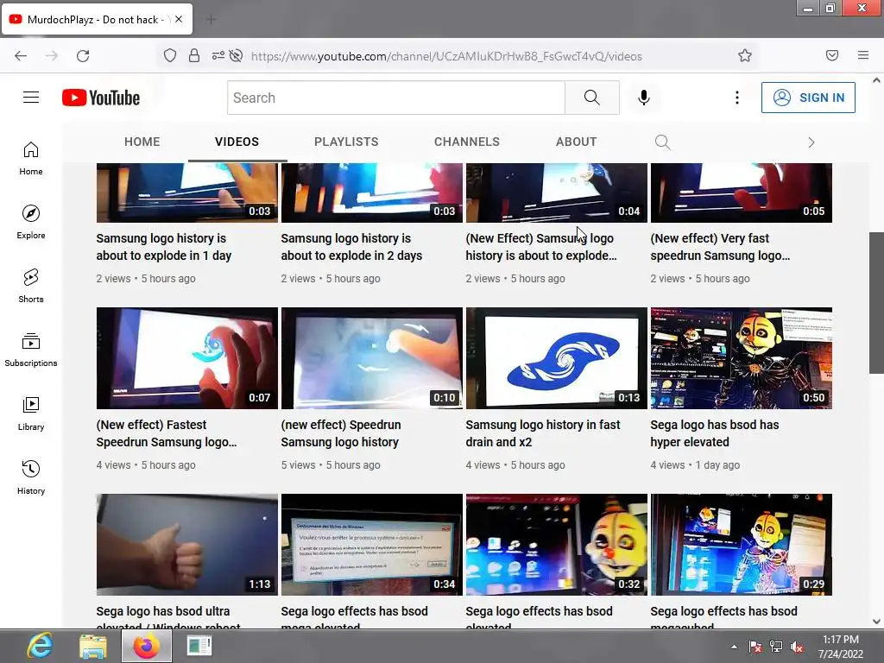Open Explore in the sidebar
The height and width of the screenshot is (663, 884).
click(x=31, y=222)
